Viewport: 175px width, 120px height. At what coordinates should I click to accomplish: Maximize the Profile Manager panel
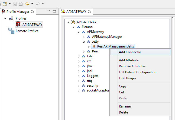pos(54,11)
